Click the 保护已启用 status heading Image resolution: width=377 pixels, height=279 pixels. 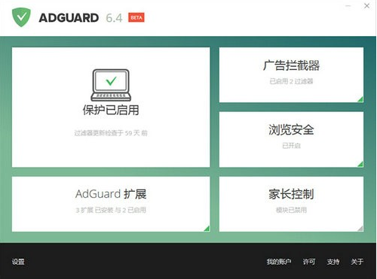111,110
